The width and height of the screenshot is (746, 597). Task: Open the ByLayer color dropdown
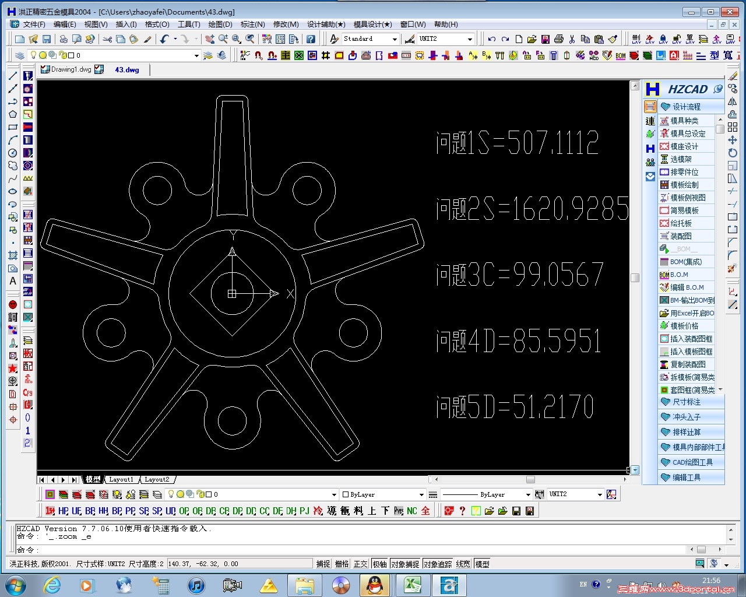[421, 494]
